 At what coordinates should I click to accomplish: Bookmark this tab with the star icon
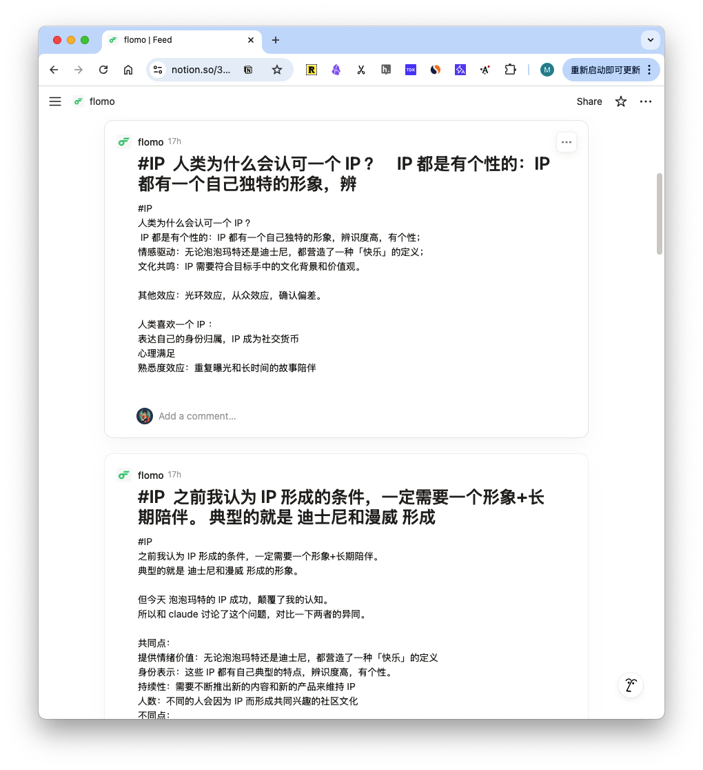click(x=277, y=70)
